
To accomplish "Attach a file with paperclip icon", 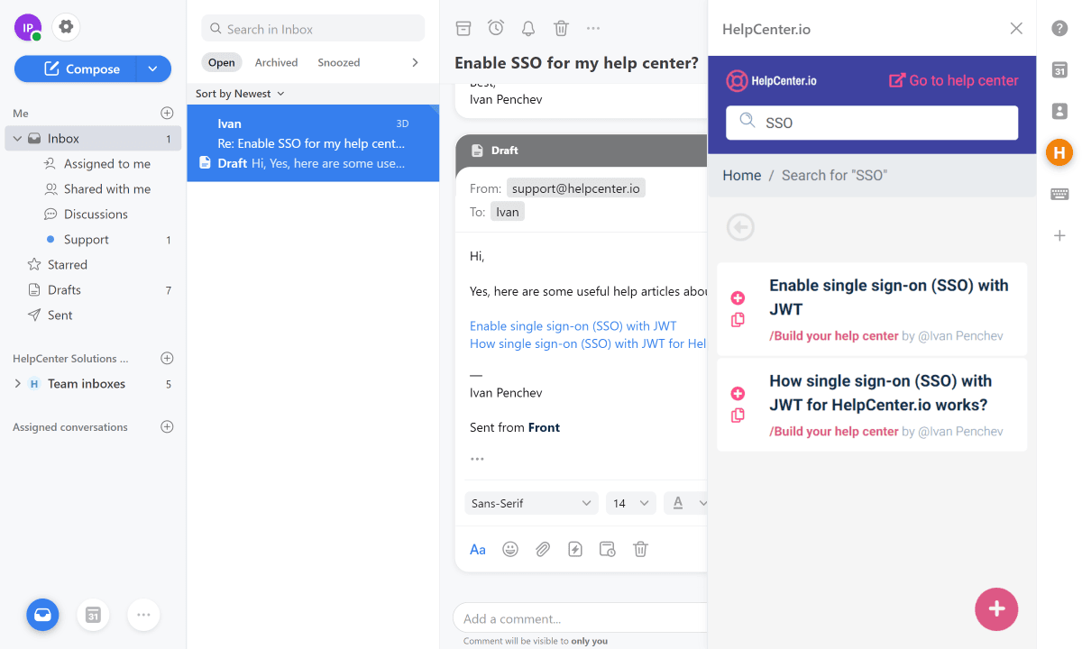I will (543, 549).
